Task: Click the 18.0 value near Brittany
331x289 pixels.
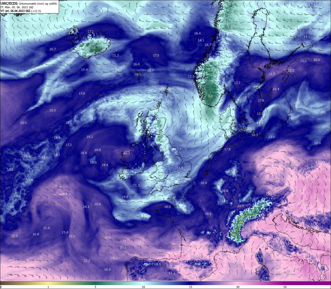Action: coord(167,207)
